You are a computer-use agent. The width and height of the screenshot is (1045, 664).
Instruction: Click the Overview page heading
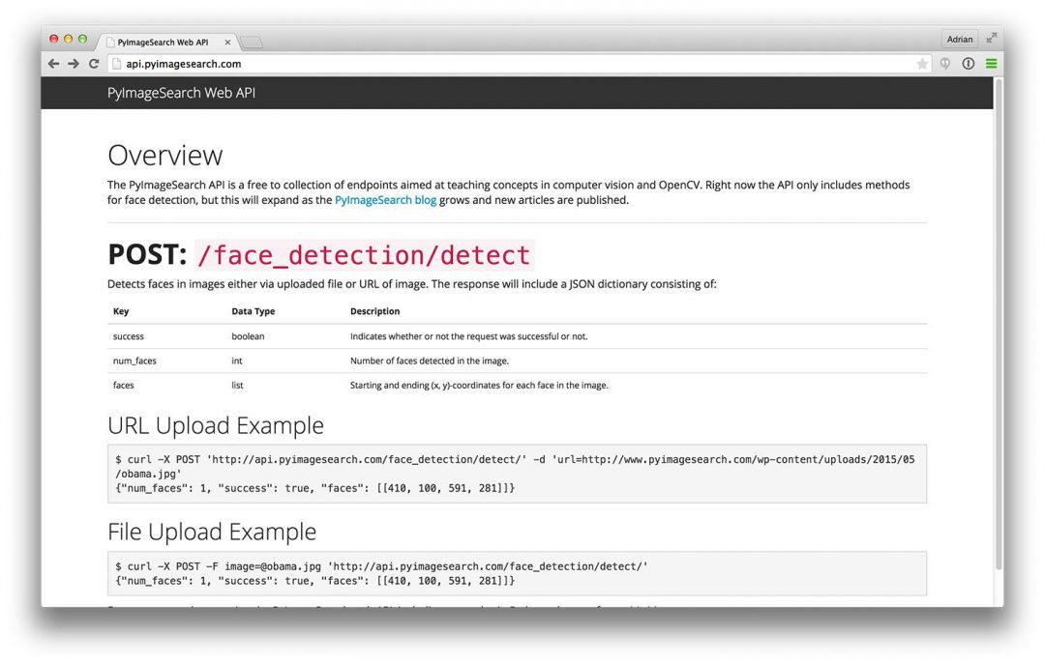[165, 154]
